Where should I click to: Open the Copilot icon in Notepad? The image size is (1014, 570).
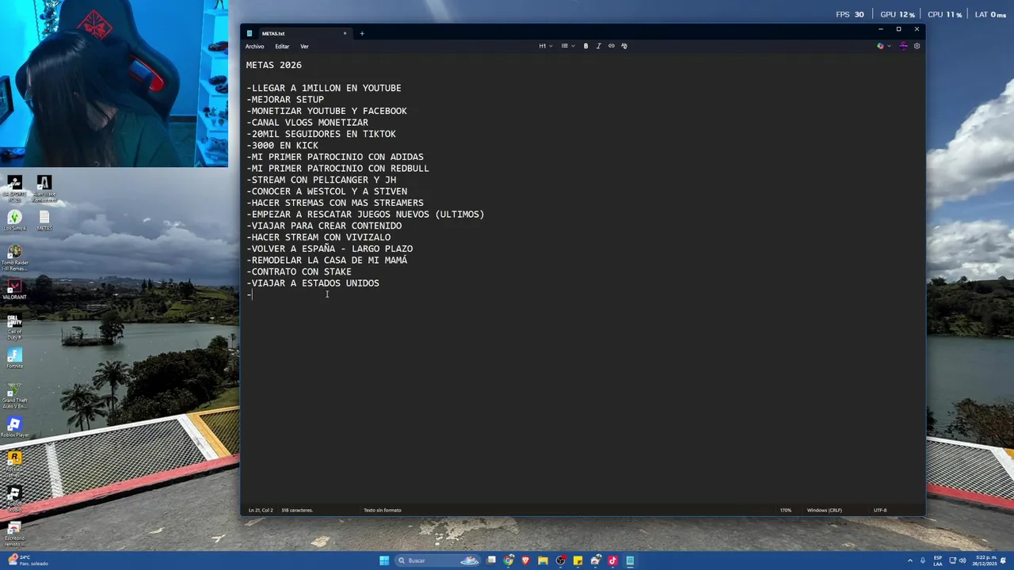point(880,46)
